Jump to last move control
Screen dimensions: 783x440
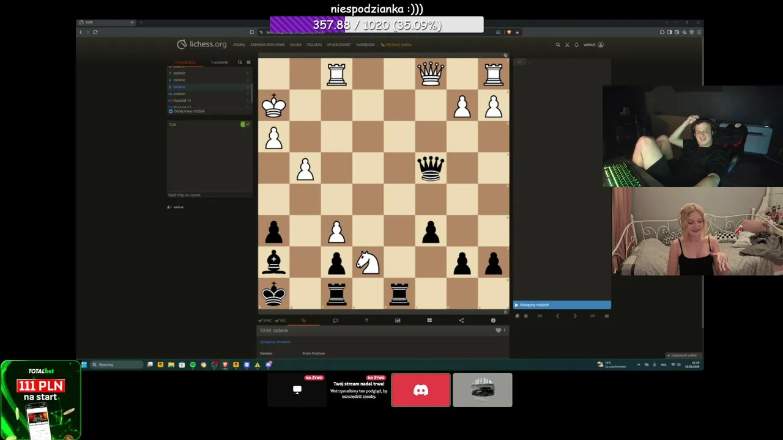(x=592, y=316)
